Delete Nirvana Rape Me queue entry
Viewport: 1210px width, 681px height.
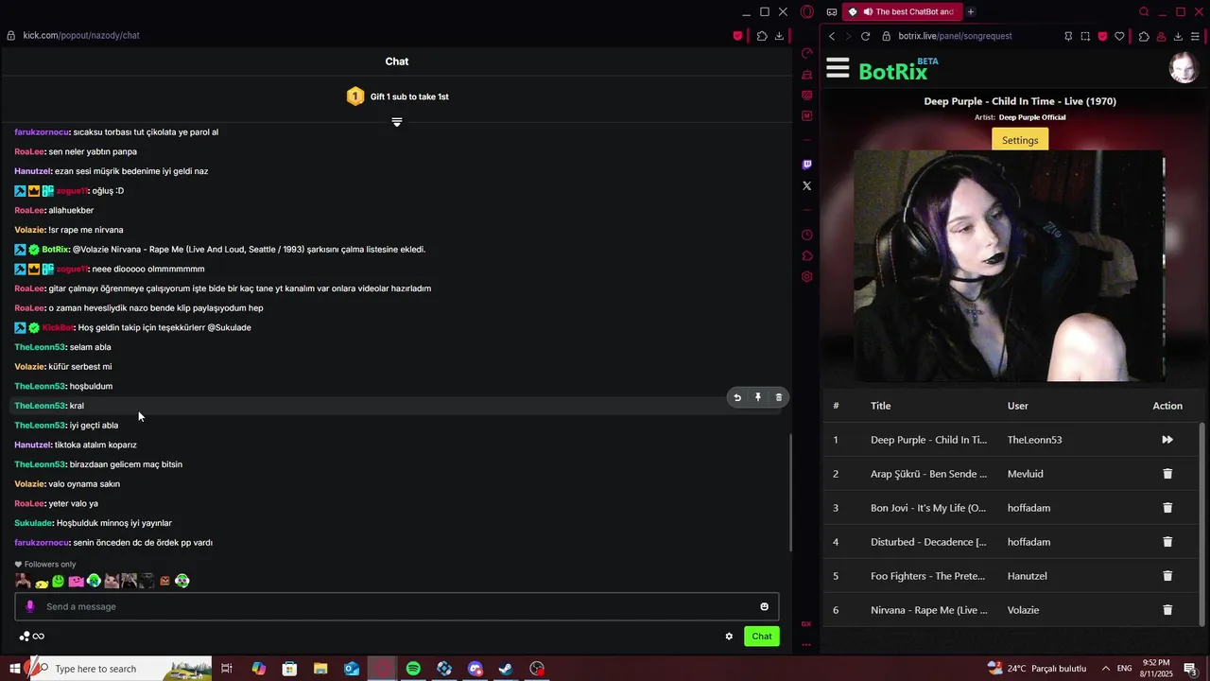pos(1167,610)
